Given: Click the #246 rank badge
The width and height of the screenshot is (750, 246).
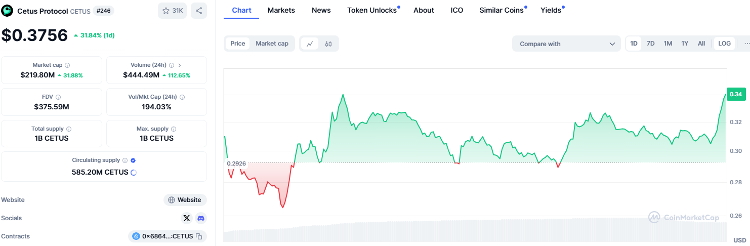Looking at the screenshot, I should 103,11.
